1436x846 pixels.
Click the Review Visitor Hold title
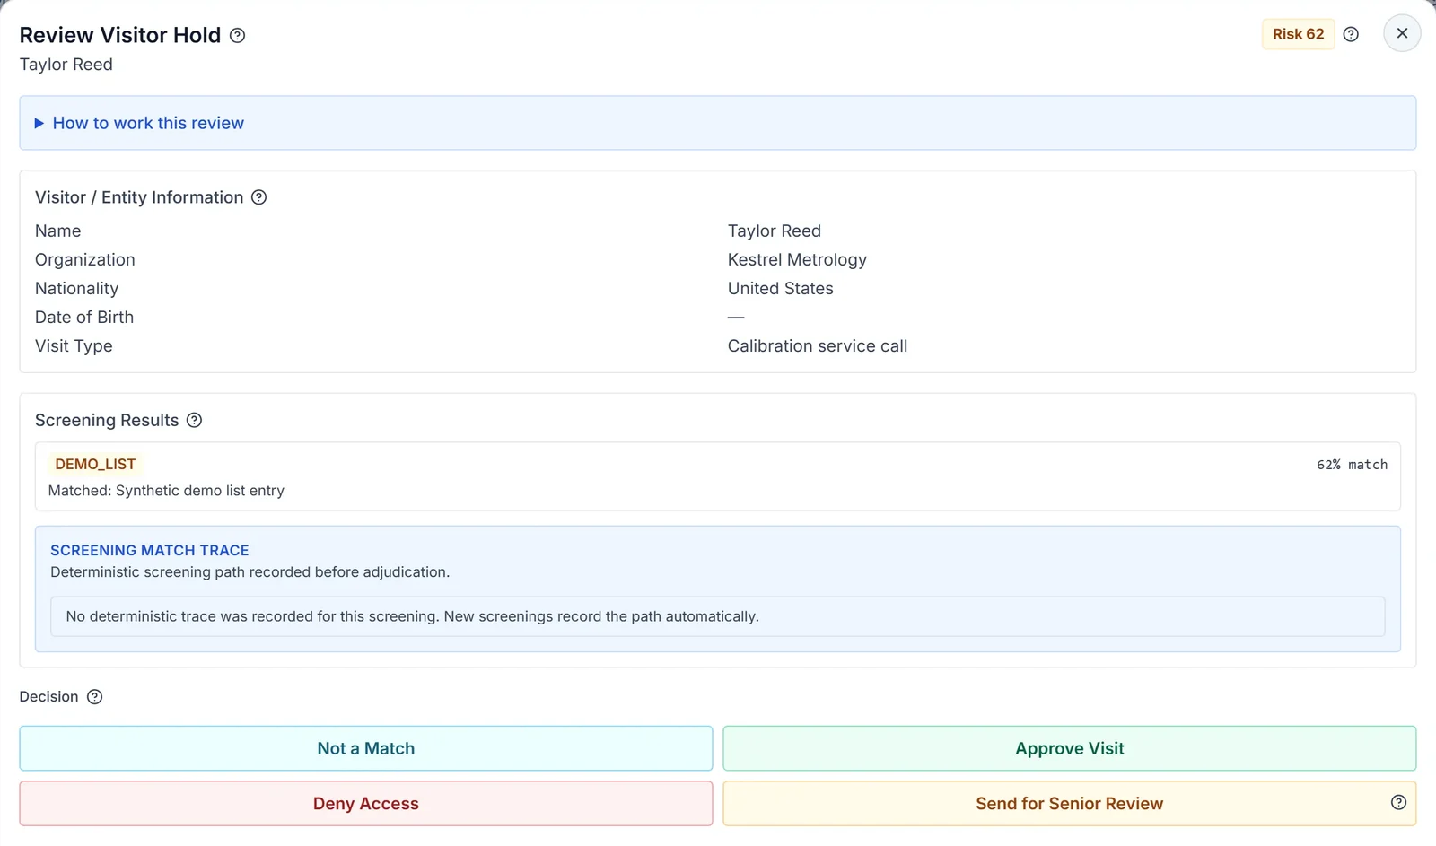pos(120,35)
